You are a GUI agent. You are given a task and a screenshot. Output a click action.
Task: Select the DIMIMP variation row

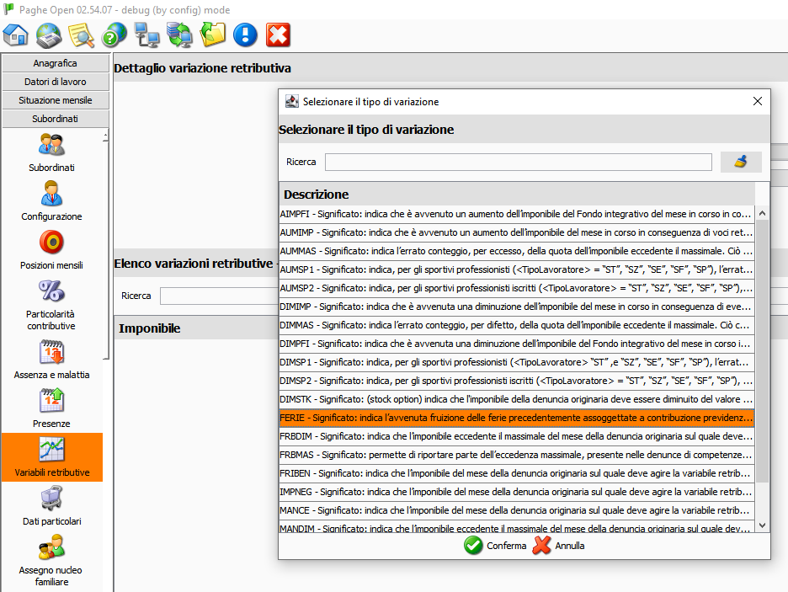coord(517,307)
